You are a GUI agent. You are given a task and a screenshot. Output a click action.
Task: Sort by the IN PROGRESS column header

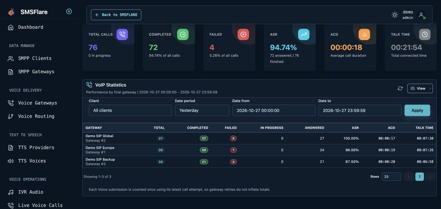[272, 128]
